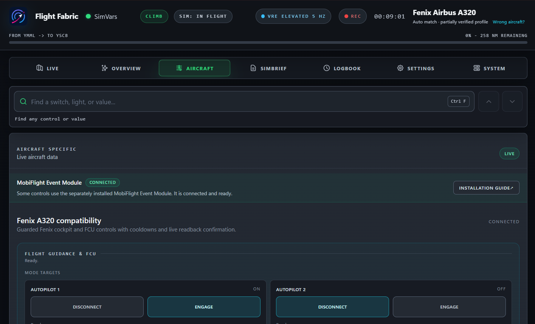535x324 pixels.
Task: Switch to the System tab
Action: click(489, 68)
